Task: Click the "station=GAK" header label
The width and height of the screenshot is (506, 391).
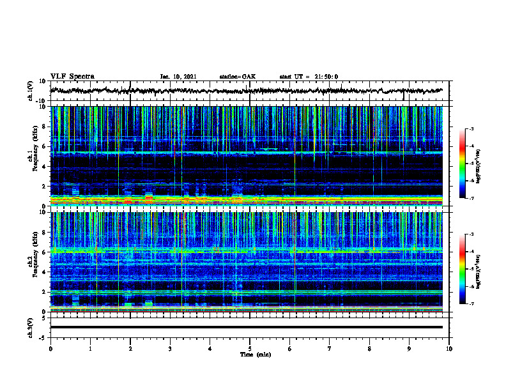Action: (x=238, y=77)
